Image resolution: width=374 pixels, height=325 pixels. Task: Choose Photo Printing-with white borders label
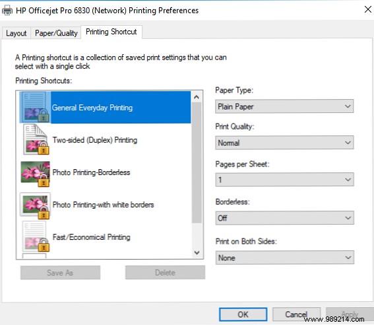[x=103, y=205]
